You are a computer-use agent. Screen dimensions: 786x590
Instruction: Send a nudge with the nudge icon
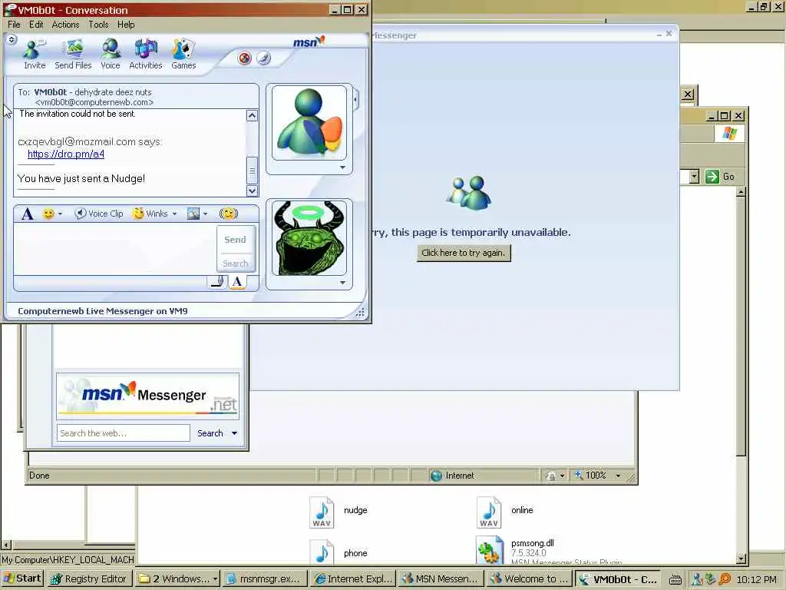point(228,214)
